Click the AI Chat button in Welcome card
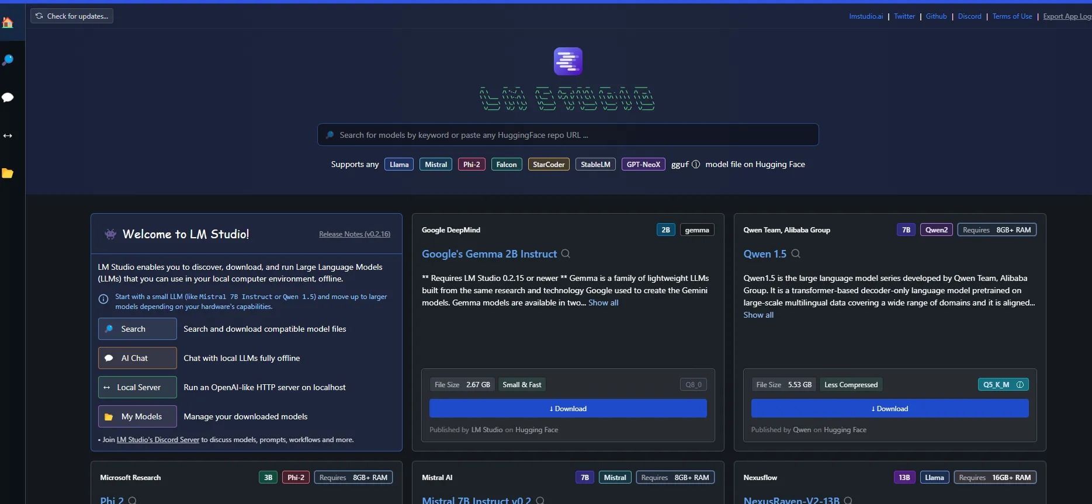The image size is (1092, 504). pos(137,358)
